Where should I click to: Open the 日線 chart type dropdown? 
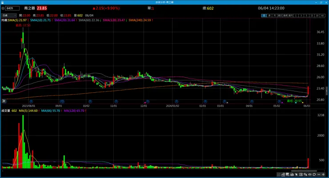tap(9, 15)
